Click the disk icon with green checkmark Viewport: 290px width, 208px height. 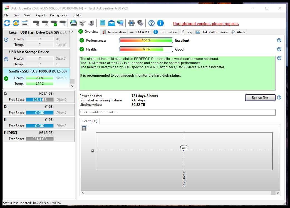click(54, 23)
